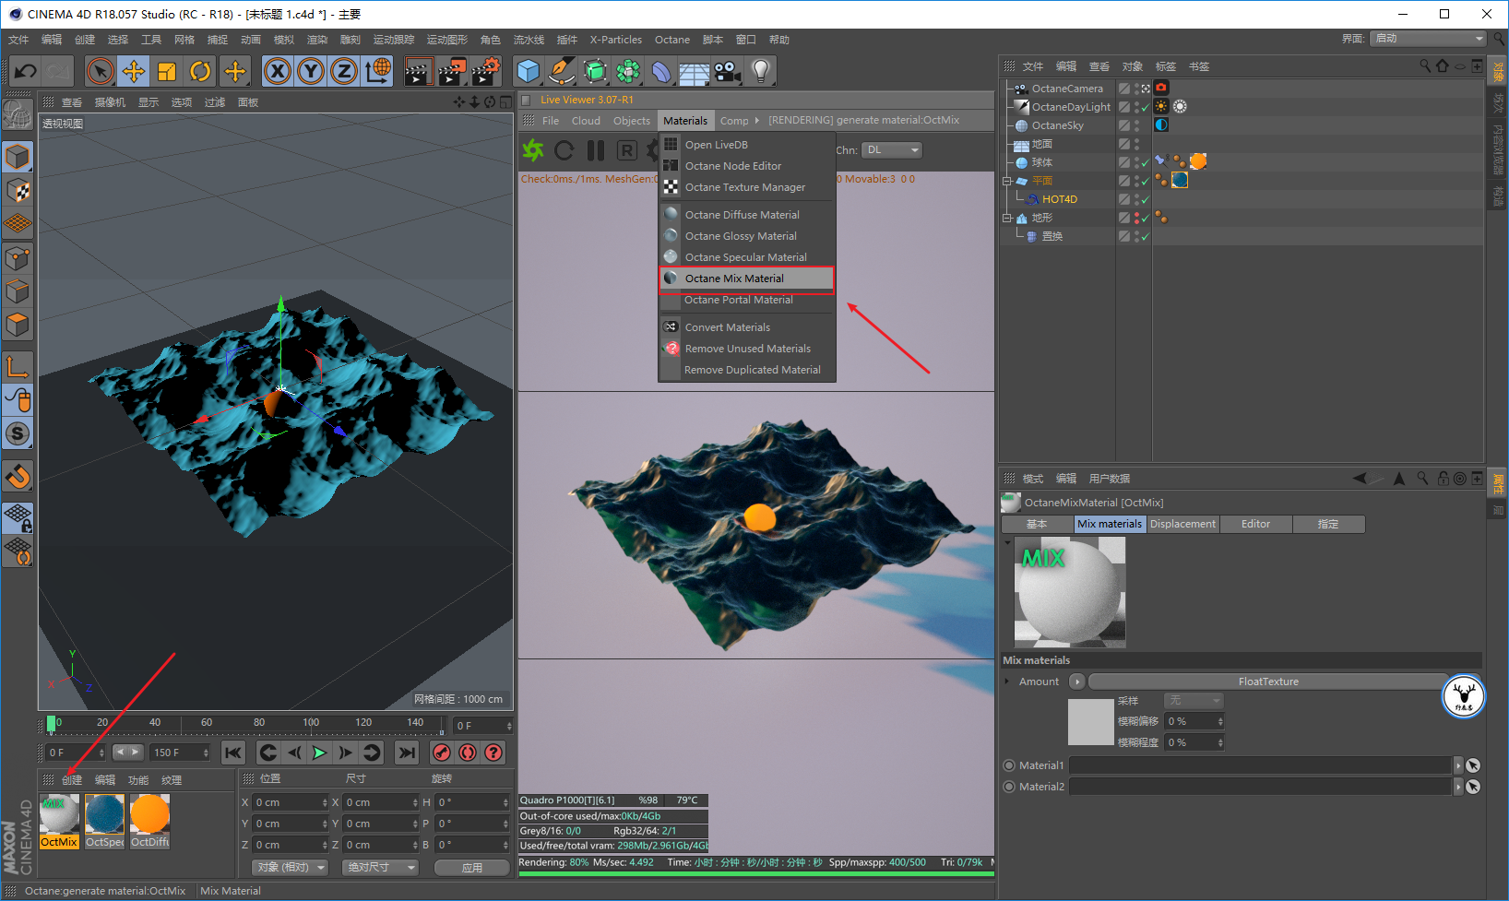Click the X position input field
Image resolution: width=1509 pixels, height=901 pixels.
[290, 802]
